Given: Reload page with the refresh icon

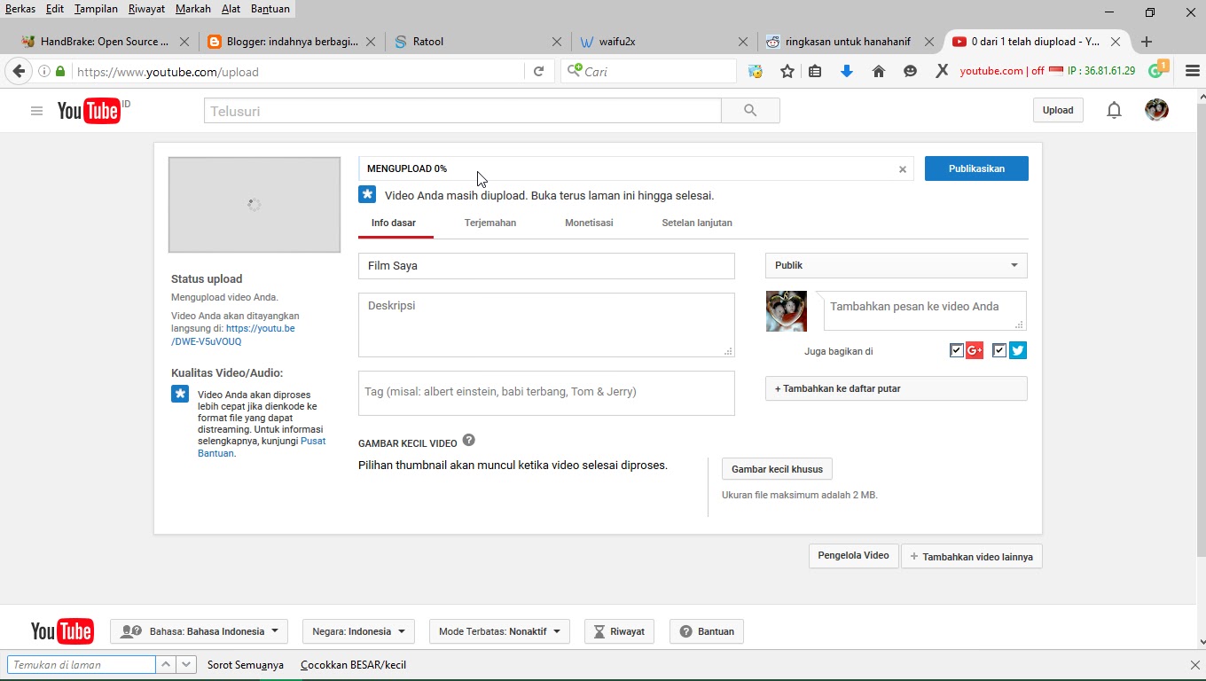Looking at the screenshot, I should [x=538, y=71].
